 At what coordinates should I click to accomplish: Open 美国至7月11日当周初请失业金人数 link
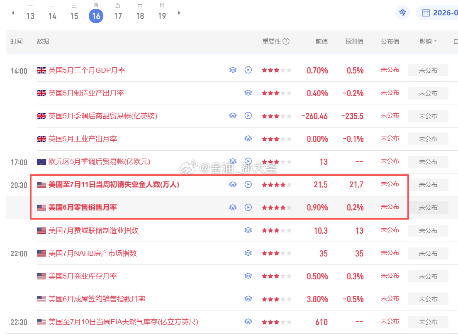coord(114,184)
